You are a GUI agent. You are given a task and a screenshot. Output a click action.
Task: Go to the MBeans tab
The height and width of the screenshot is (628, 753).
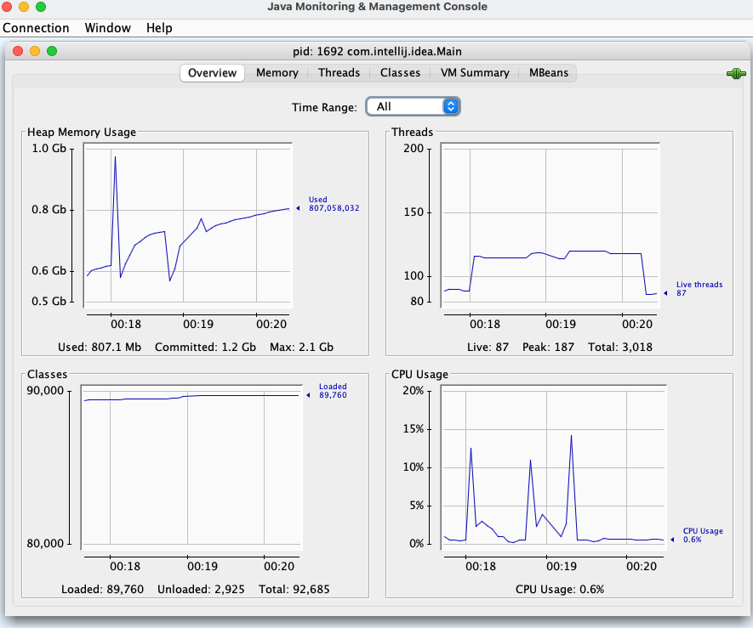pyautogui.click(x=548, y=73)
